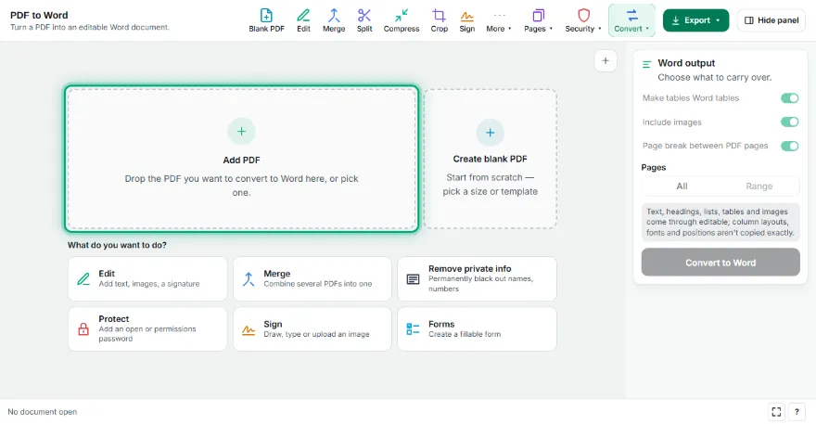The image size is (816, 424).
Task: Disable the Include images switch
Action: tap(789, 122)
